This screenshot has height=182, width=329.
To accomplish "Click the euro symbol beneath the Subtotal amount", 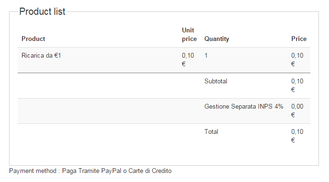I will (x=293, y=90).
